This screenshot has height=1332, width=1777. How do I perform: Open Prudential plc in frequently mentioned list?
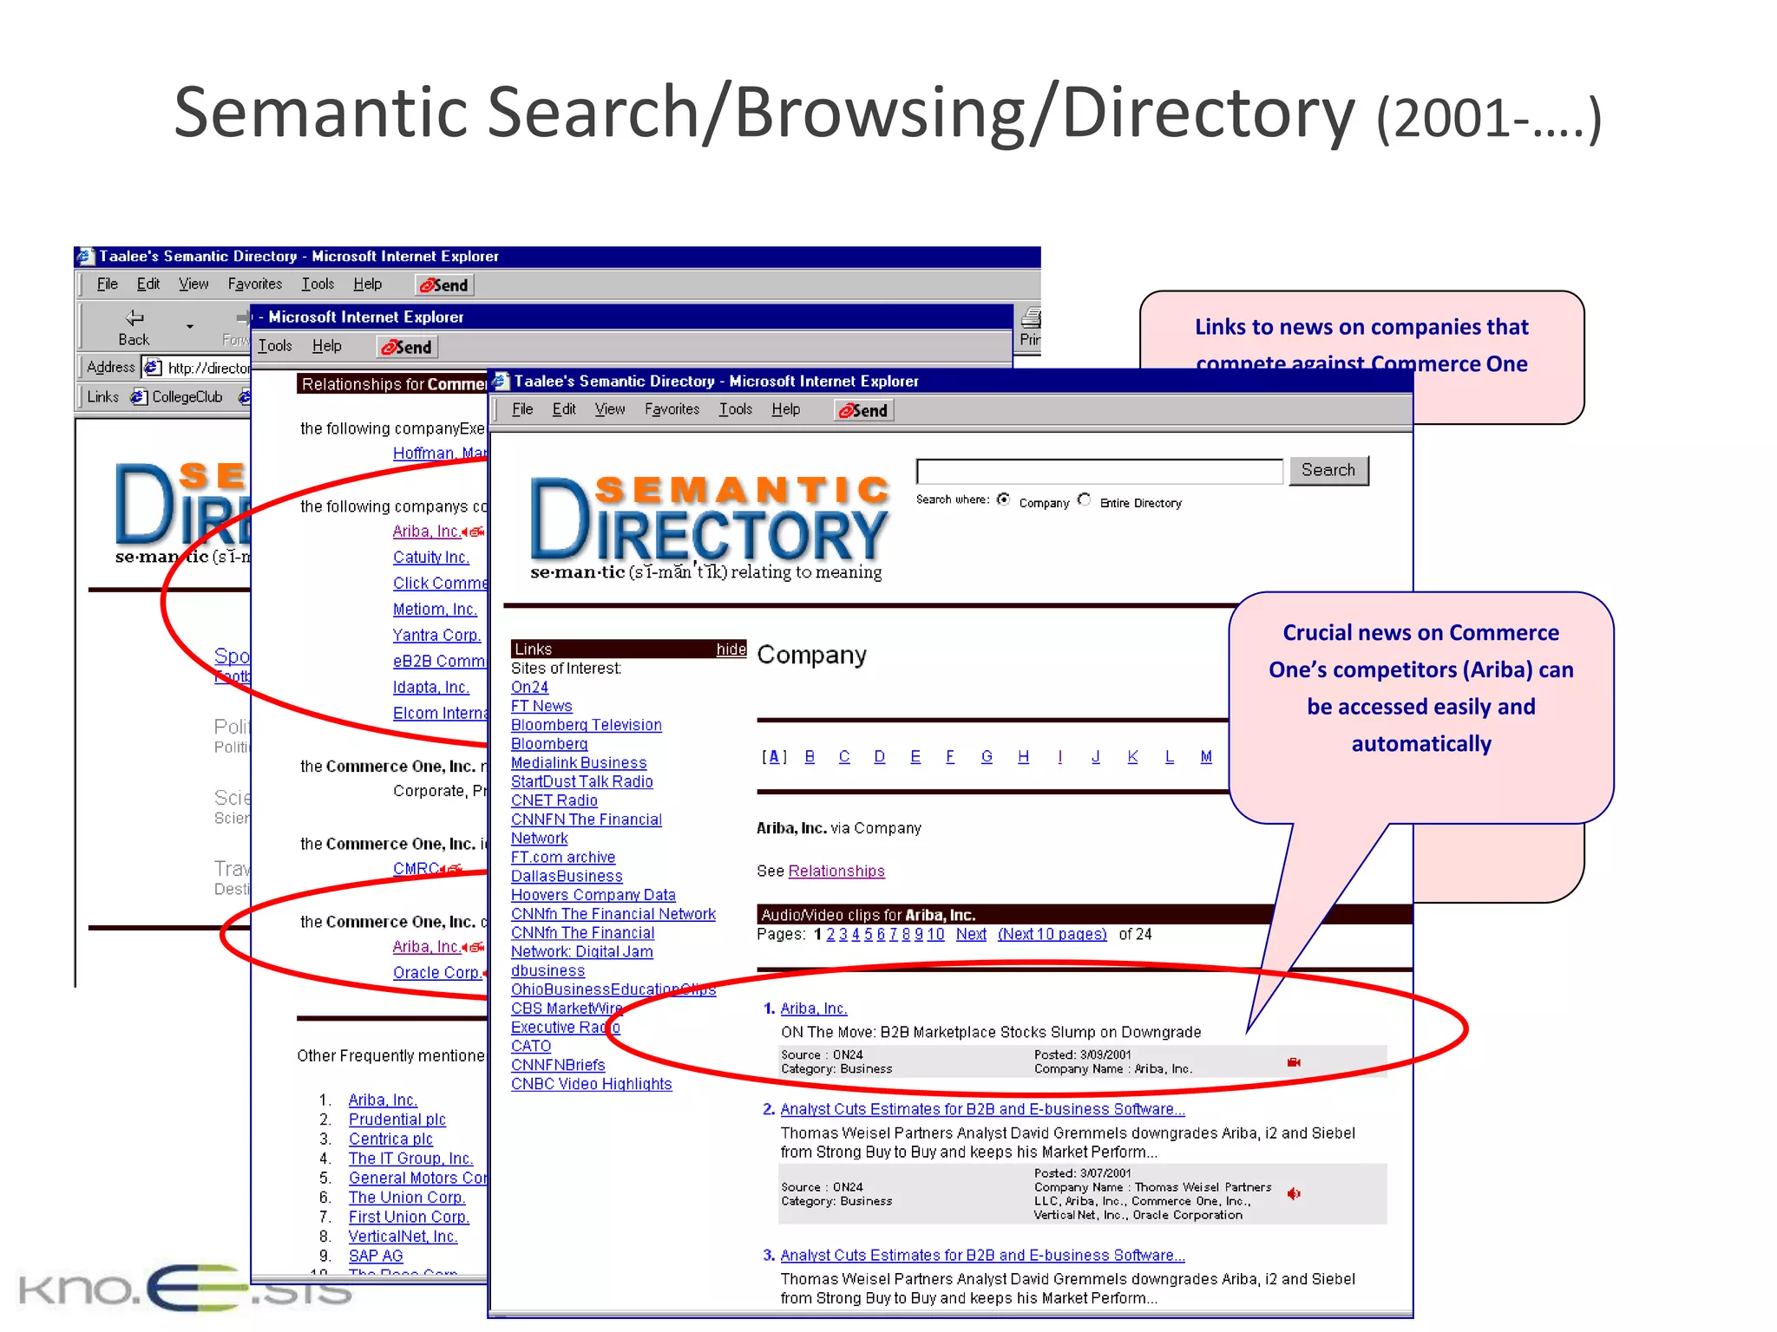pyautogui.click(x=397, y=1120)
